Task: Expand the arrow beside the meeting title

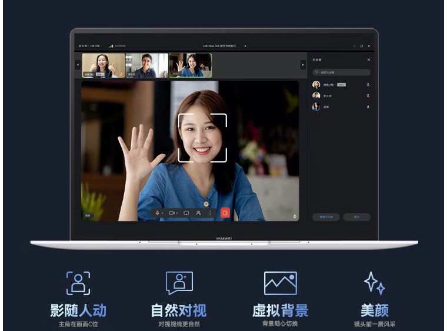Action: pyautogui.click(x=245, y=46)
